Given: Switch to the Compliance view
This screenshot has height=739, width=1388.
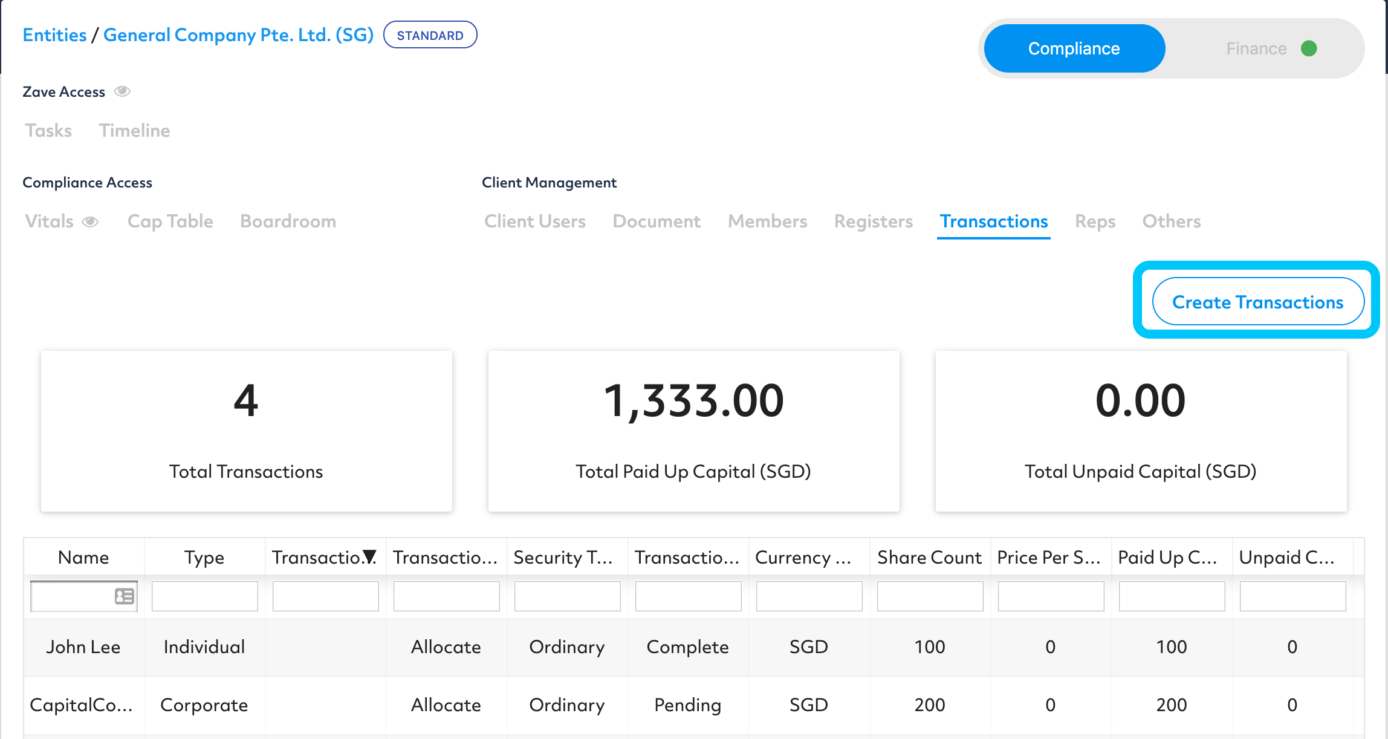Looking at the screenshot, I should pos(1074,48).
